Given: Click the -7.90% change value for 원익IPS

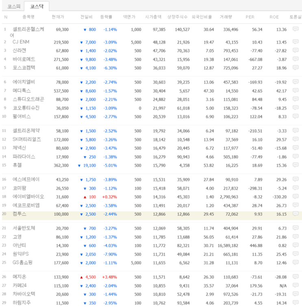Looking at the screenshot, I should pyautogui.click(x=110, y=254).
